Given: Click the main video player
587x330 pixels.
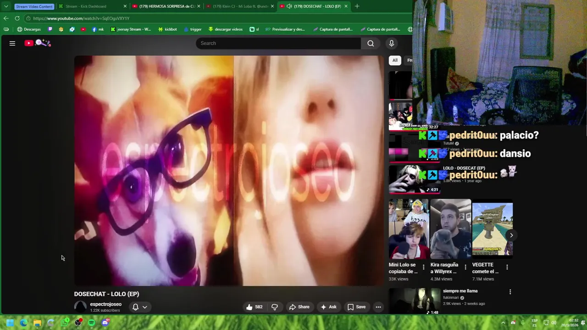Looking at the screenshot, I should click(229, 170).
